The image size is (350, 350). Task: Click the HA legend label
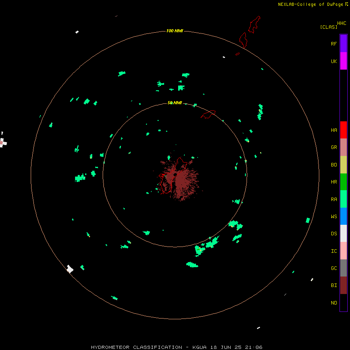point(334,130)
